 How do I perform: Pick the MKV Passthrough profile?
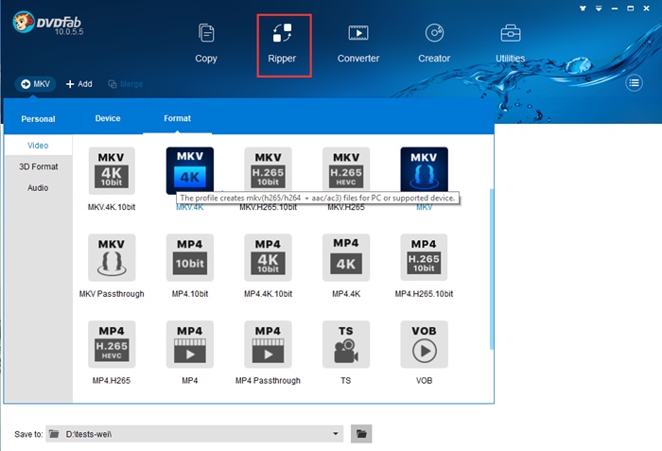point(112,257)
